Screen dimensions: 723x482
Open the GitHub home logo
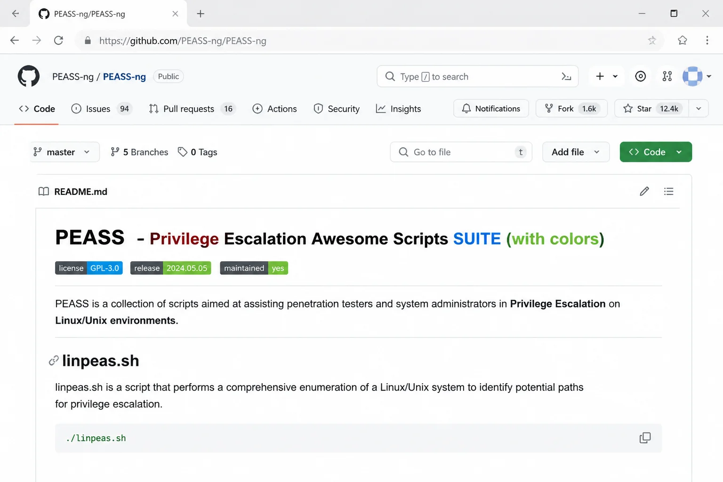(29, 76)
